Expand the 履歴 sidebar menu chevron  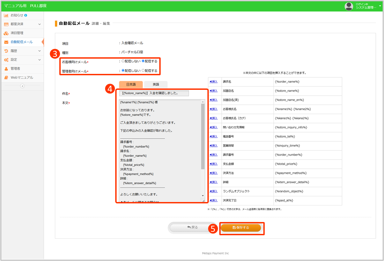click(39, 51)
